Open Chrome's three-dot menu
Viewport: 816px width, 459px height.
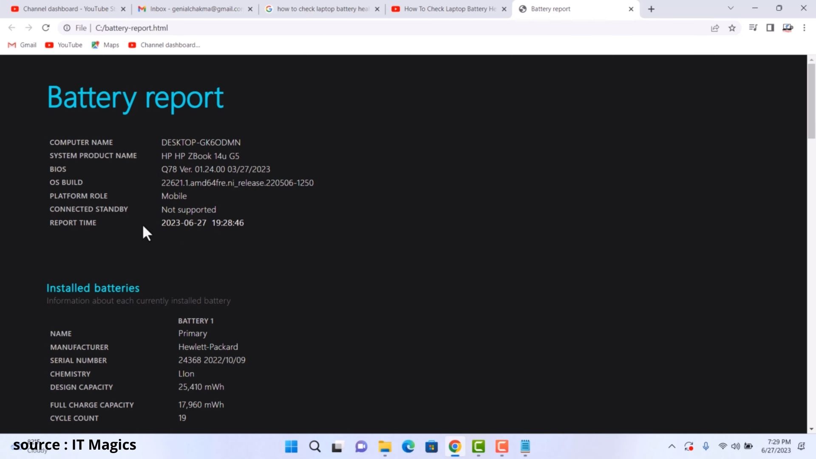(804, 28)
